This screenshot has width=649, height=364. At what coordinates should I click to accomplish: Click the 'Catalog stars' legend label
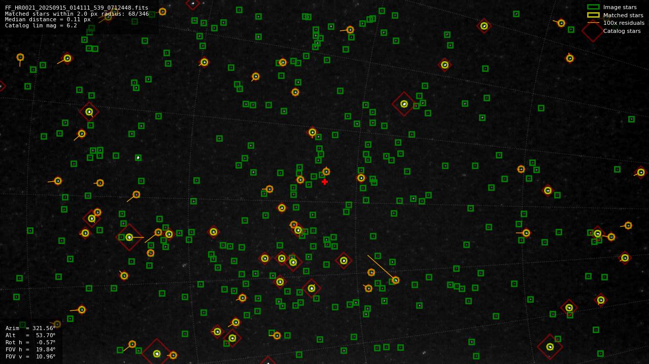click(x=622, y=31)
